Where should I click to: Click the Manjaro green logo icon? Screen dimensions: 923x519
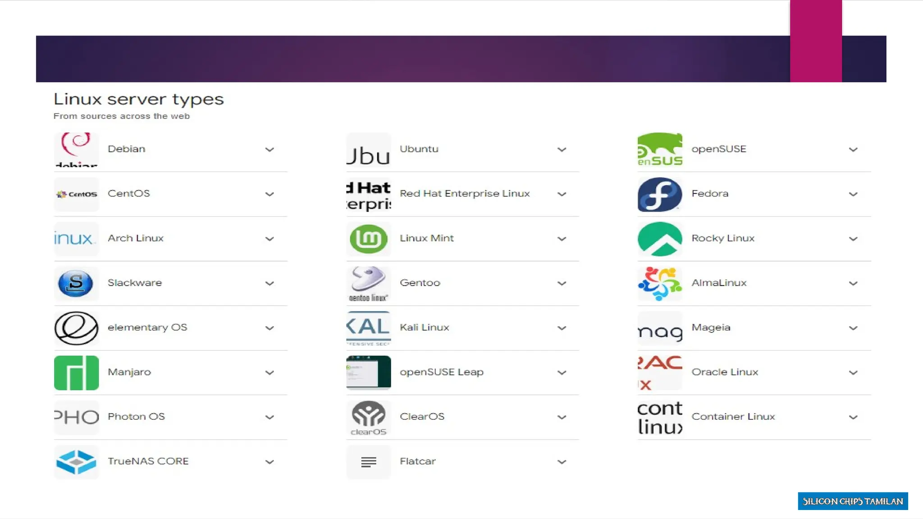point(76,373)
